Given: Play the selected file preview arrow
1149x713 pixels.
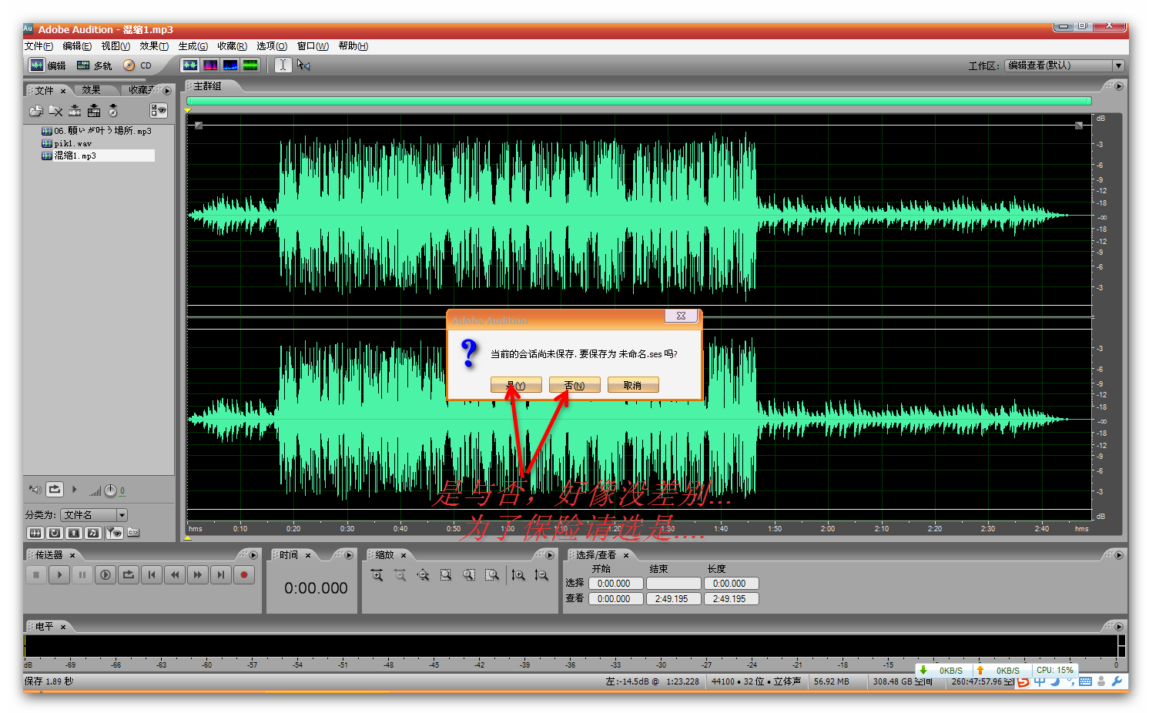Looking at the screenshot, I should 75,490.
